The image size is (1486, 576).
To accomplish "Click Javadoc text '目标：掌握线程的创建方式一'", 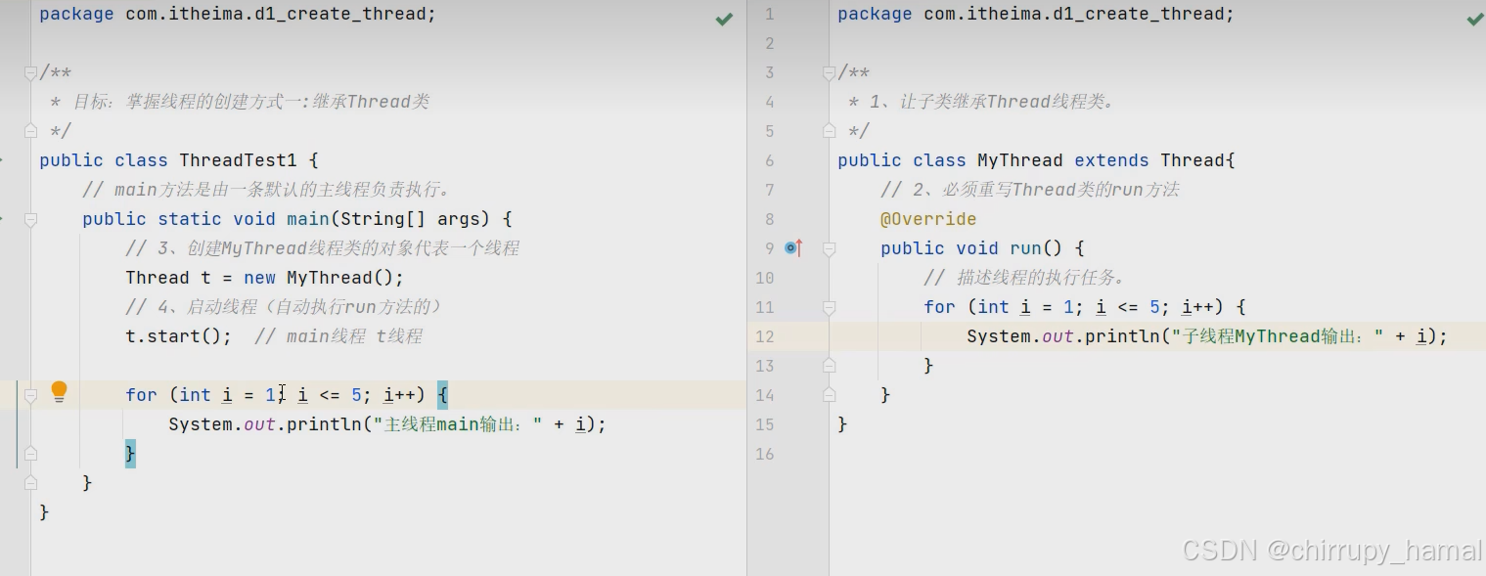I will click(x=186, y=102).
